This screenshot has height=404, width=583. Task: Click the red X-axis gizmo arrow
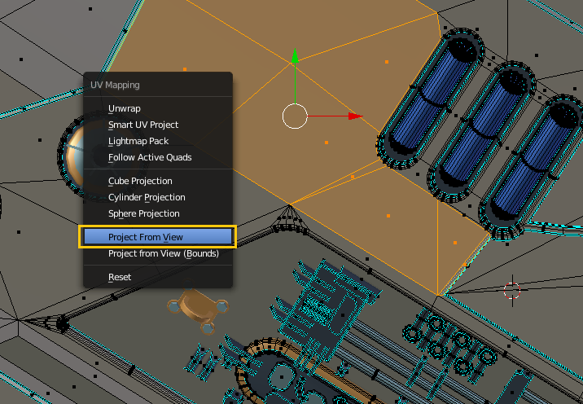(x=355, y=116)
